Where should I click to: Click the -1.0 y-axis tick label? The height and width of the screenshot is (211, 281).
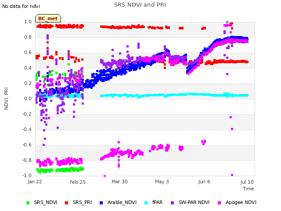tap(27, 175)
